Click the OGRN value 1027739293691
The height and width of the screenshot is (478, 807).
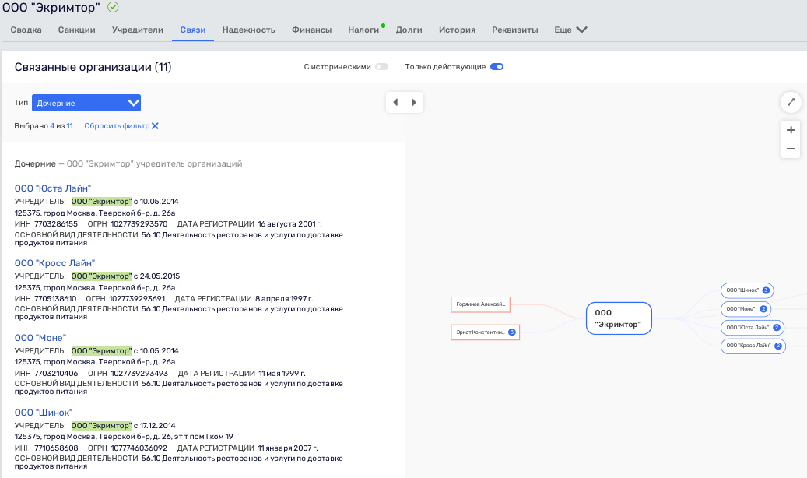[x=138, y=299]
